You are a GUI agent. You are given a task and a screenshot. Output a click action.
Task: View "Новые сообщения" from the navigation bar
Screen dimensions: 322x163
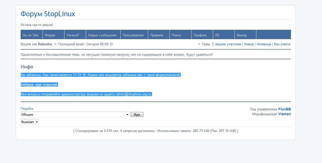(x=103, y=35)
